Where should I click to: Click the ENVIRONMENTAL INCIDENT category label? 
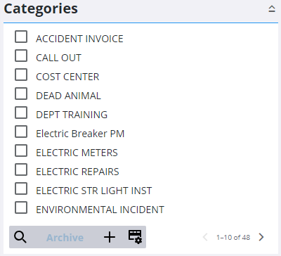[x=100, y=210]
